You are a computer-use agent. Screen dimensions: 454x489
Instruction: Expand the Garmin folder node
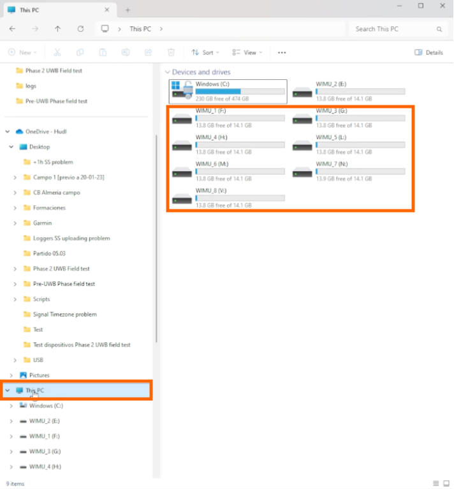[x=15, y=223]
